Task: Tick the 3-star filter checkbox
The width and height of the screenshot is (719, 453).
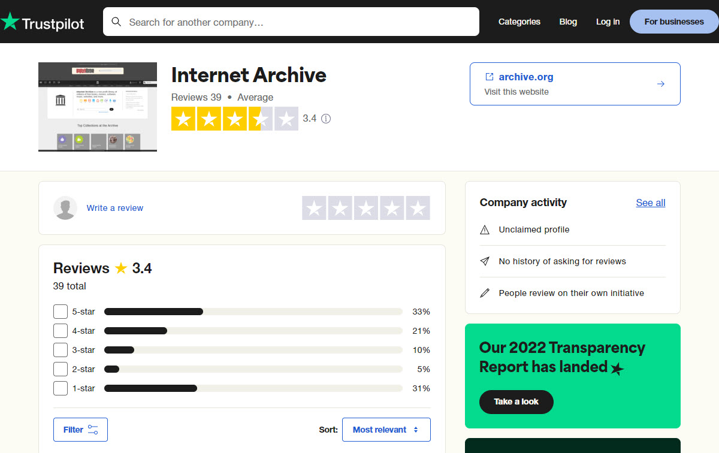Action: pyautogui.click(x=61, y=350)
